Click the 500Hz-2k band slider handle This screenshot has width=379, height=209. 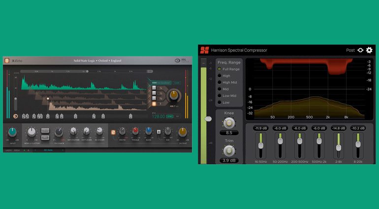(319, 141)
